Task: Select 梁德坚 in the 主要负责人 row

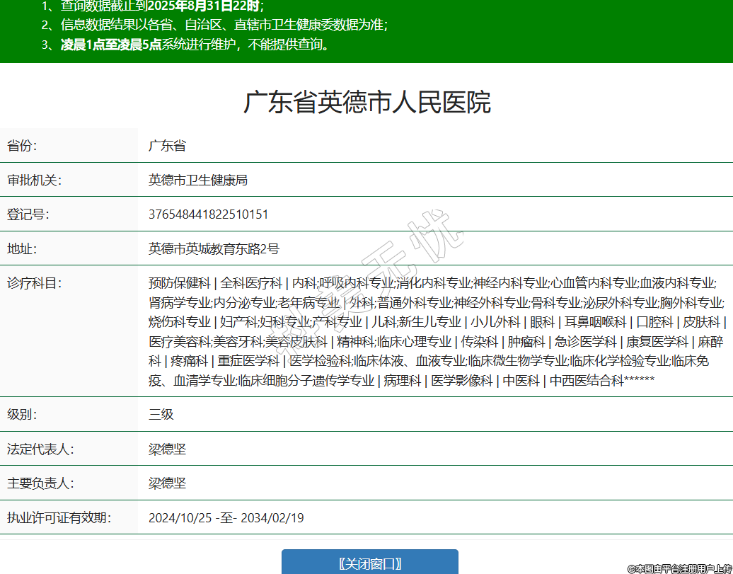Action: pos(167,483)
